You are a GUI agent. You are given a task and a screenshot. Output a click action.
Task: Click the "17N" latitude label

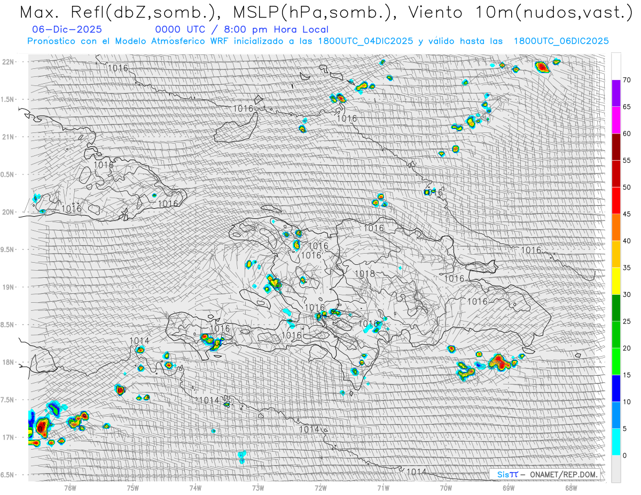[9, 437]
